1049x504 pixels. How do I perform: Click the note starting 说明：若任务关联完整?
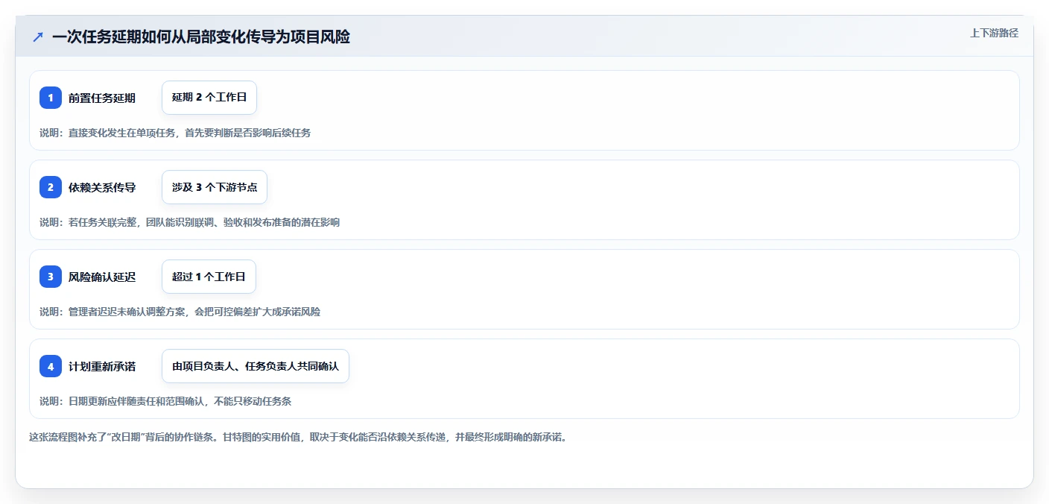coord(189,222)
